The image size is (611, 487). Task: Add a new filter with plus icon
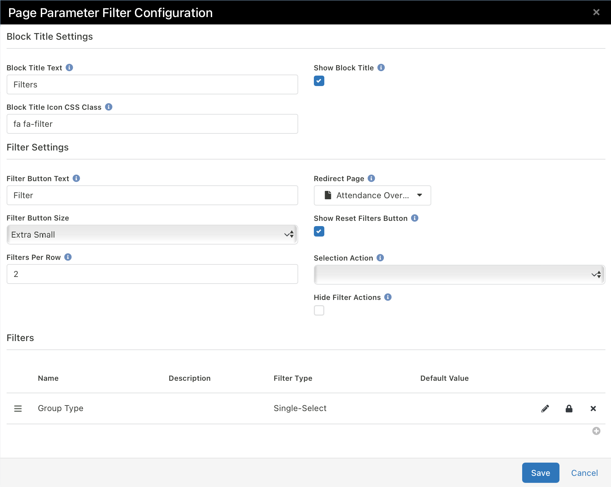(596, 431)
